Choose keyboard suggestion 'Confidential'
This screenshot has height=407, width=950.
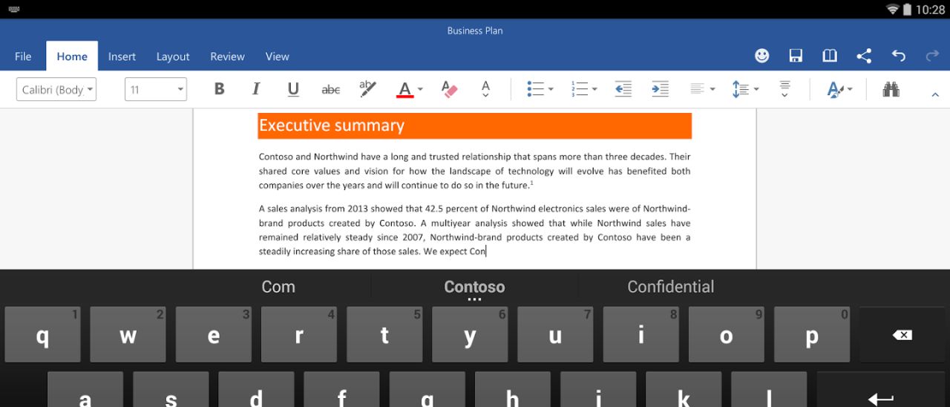click(671, 287)
